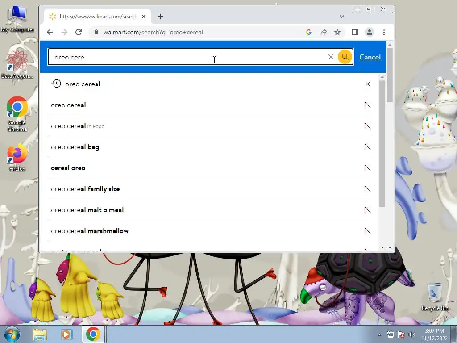
Task: Reload the Walmart page
Action: [x=79, y=32]
